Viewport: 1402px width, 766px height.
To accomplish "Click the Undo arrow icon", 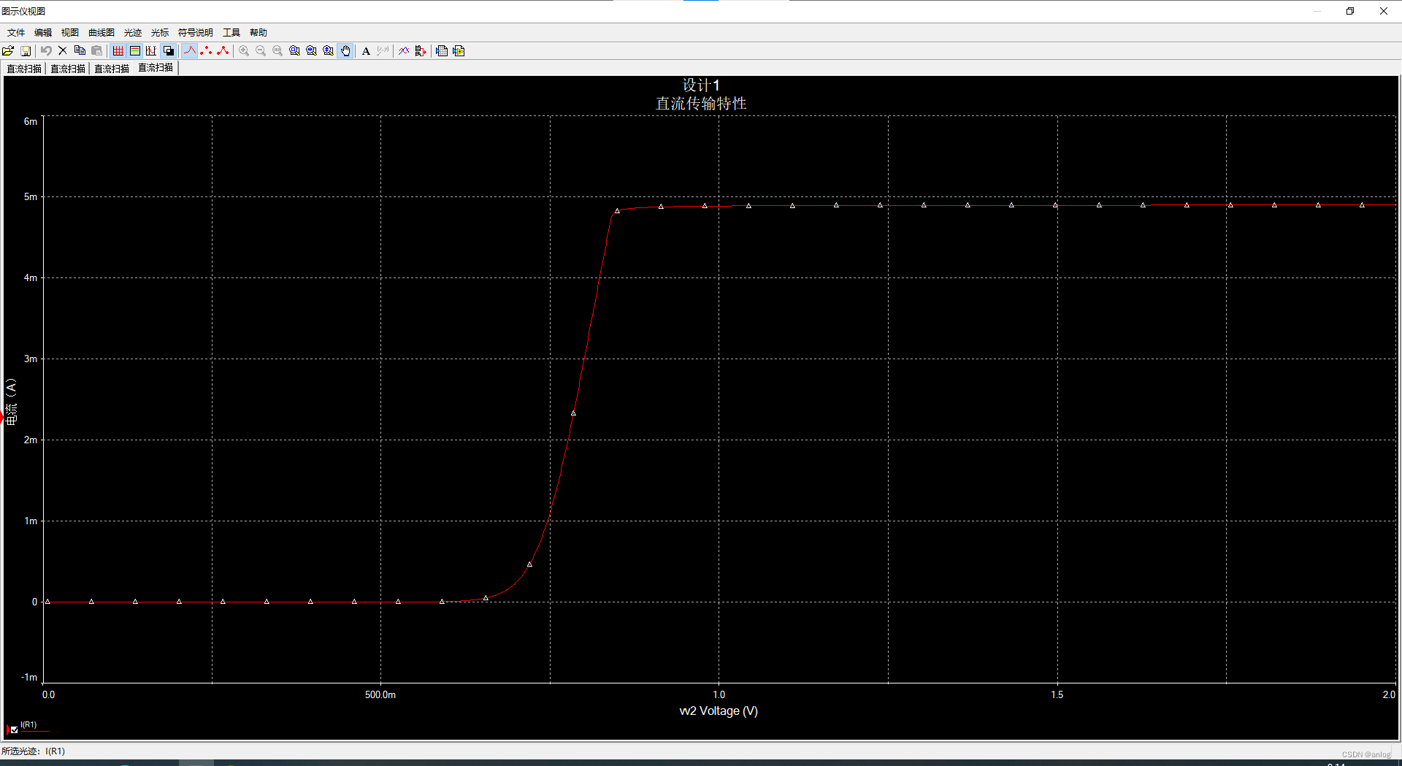I will pos(46,51).
